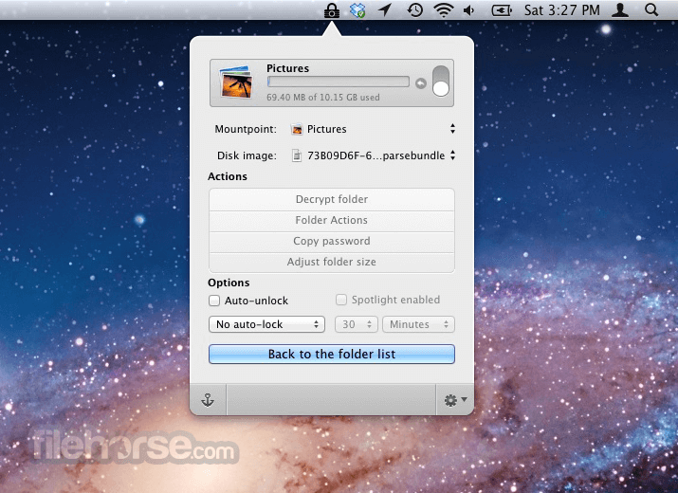
Task: Open the No auto-lock dropdown
Action: point(266,324)
